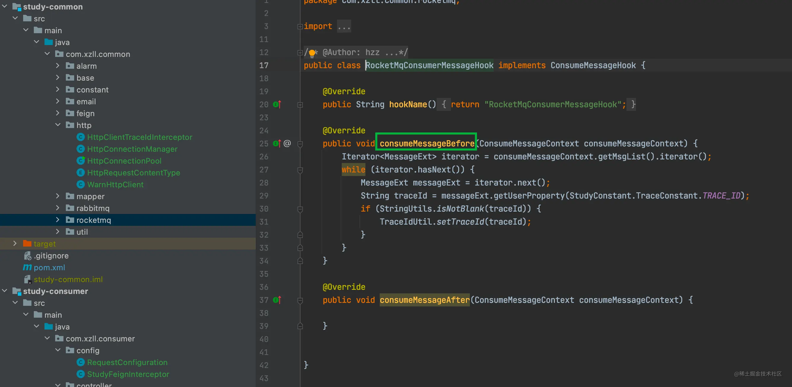Image resolution: width=792 pixels, height=387 pixels.
Task: Click the ConsumeMessageHook interface name
Action: coord(593,65)
